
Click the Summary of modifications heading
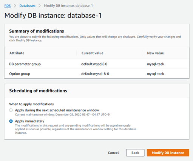pyautogui.click(x=37, y=31)
